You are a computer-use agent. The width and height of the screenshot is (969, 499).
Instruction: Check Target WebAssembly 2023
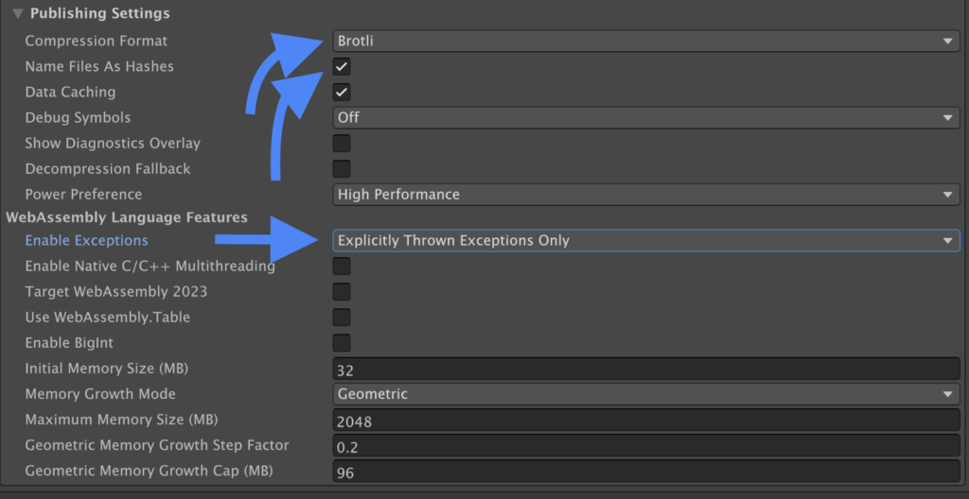point(342,292)
